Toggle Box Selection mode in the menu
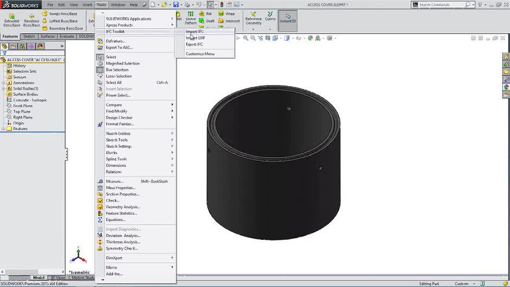Screen dimensions: 510x287 (117, 70)
